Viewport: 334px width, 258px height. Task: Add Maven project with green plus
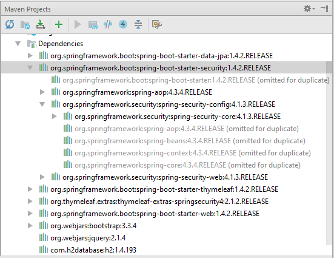coord(59,24)
